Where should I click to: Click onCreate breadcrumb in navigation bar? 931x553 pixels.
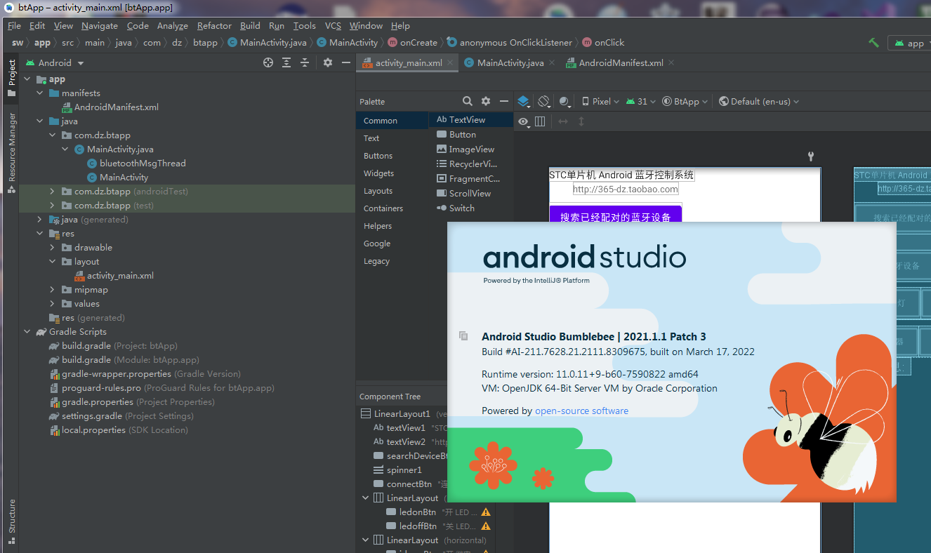[x=413, y=43]
